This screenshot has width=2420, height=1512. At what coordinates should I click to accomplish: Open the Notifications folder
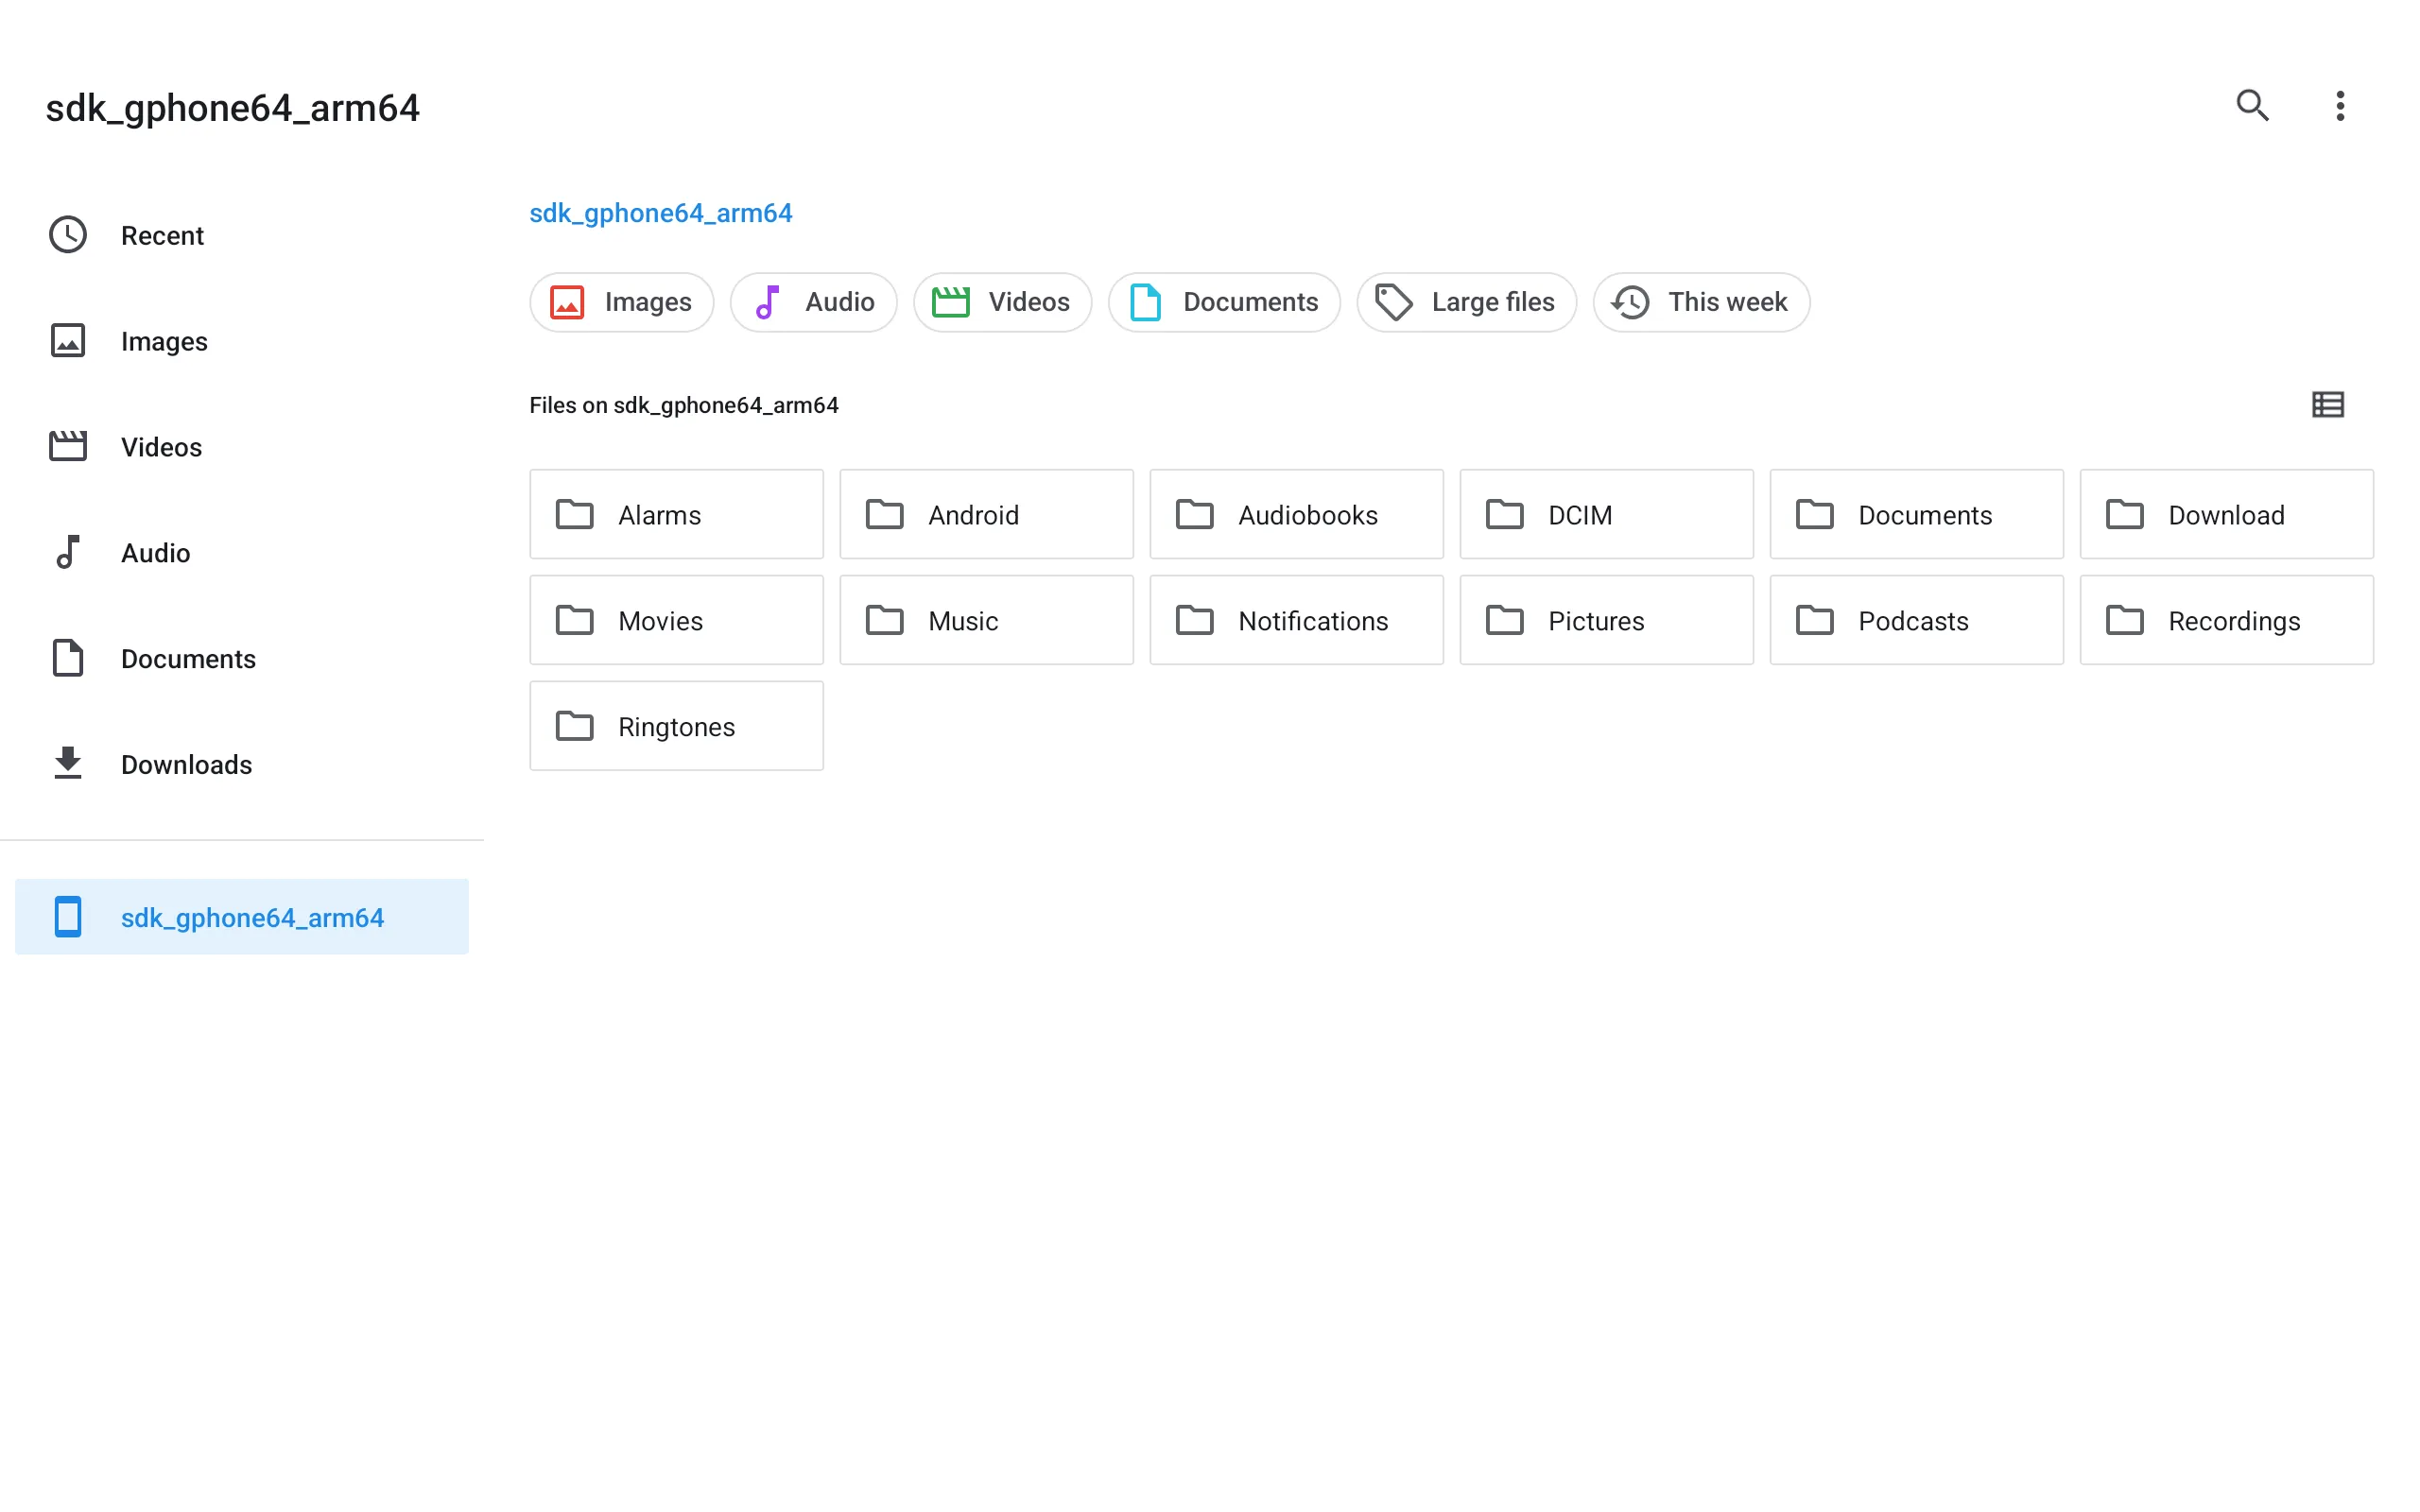point(1296,620)
